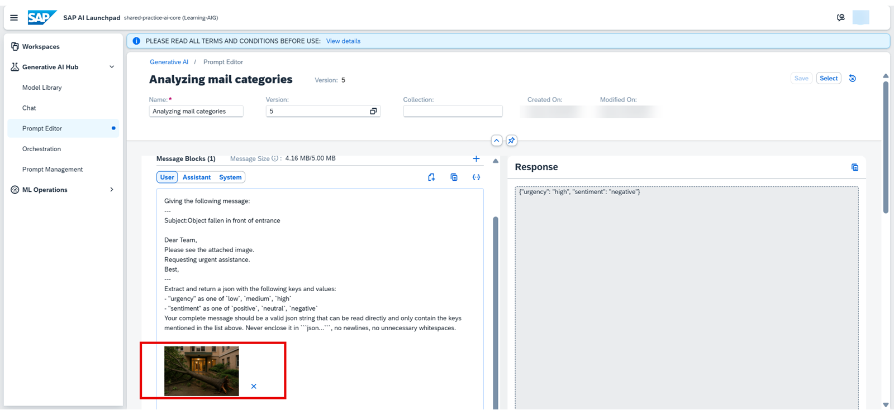Switch message role to System

click(230, 177)
